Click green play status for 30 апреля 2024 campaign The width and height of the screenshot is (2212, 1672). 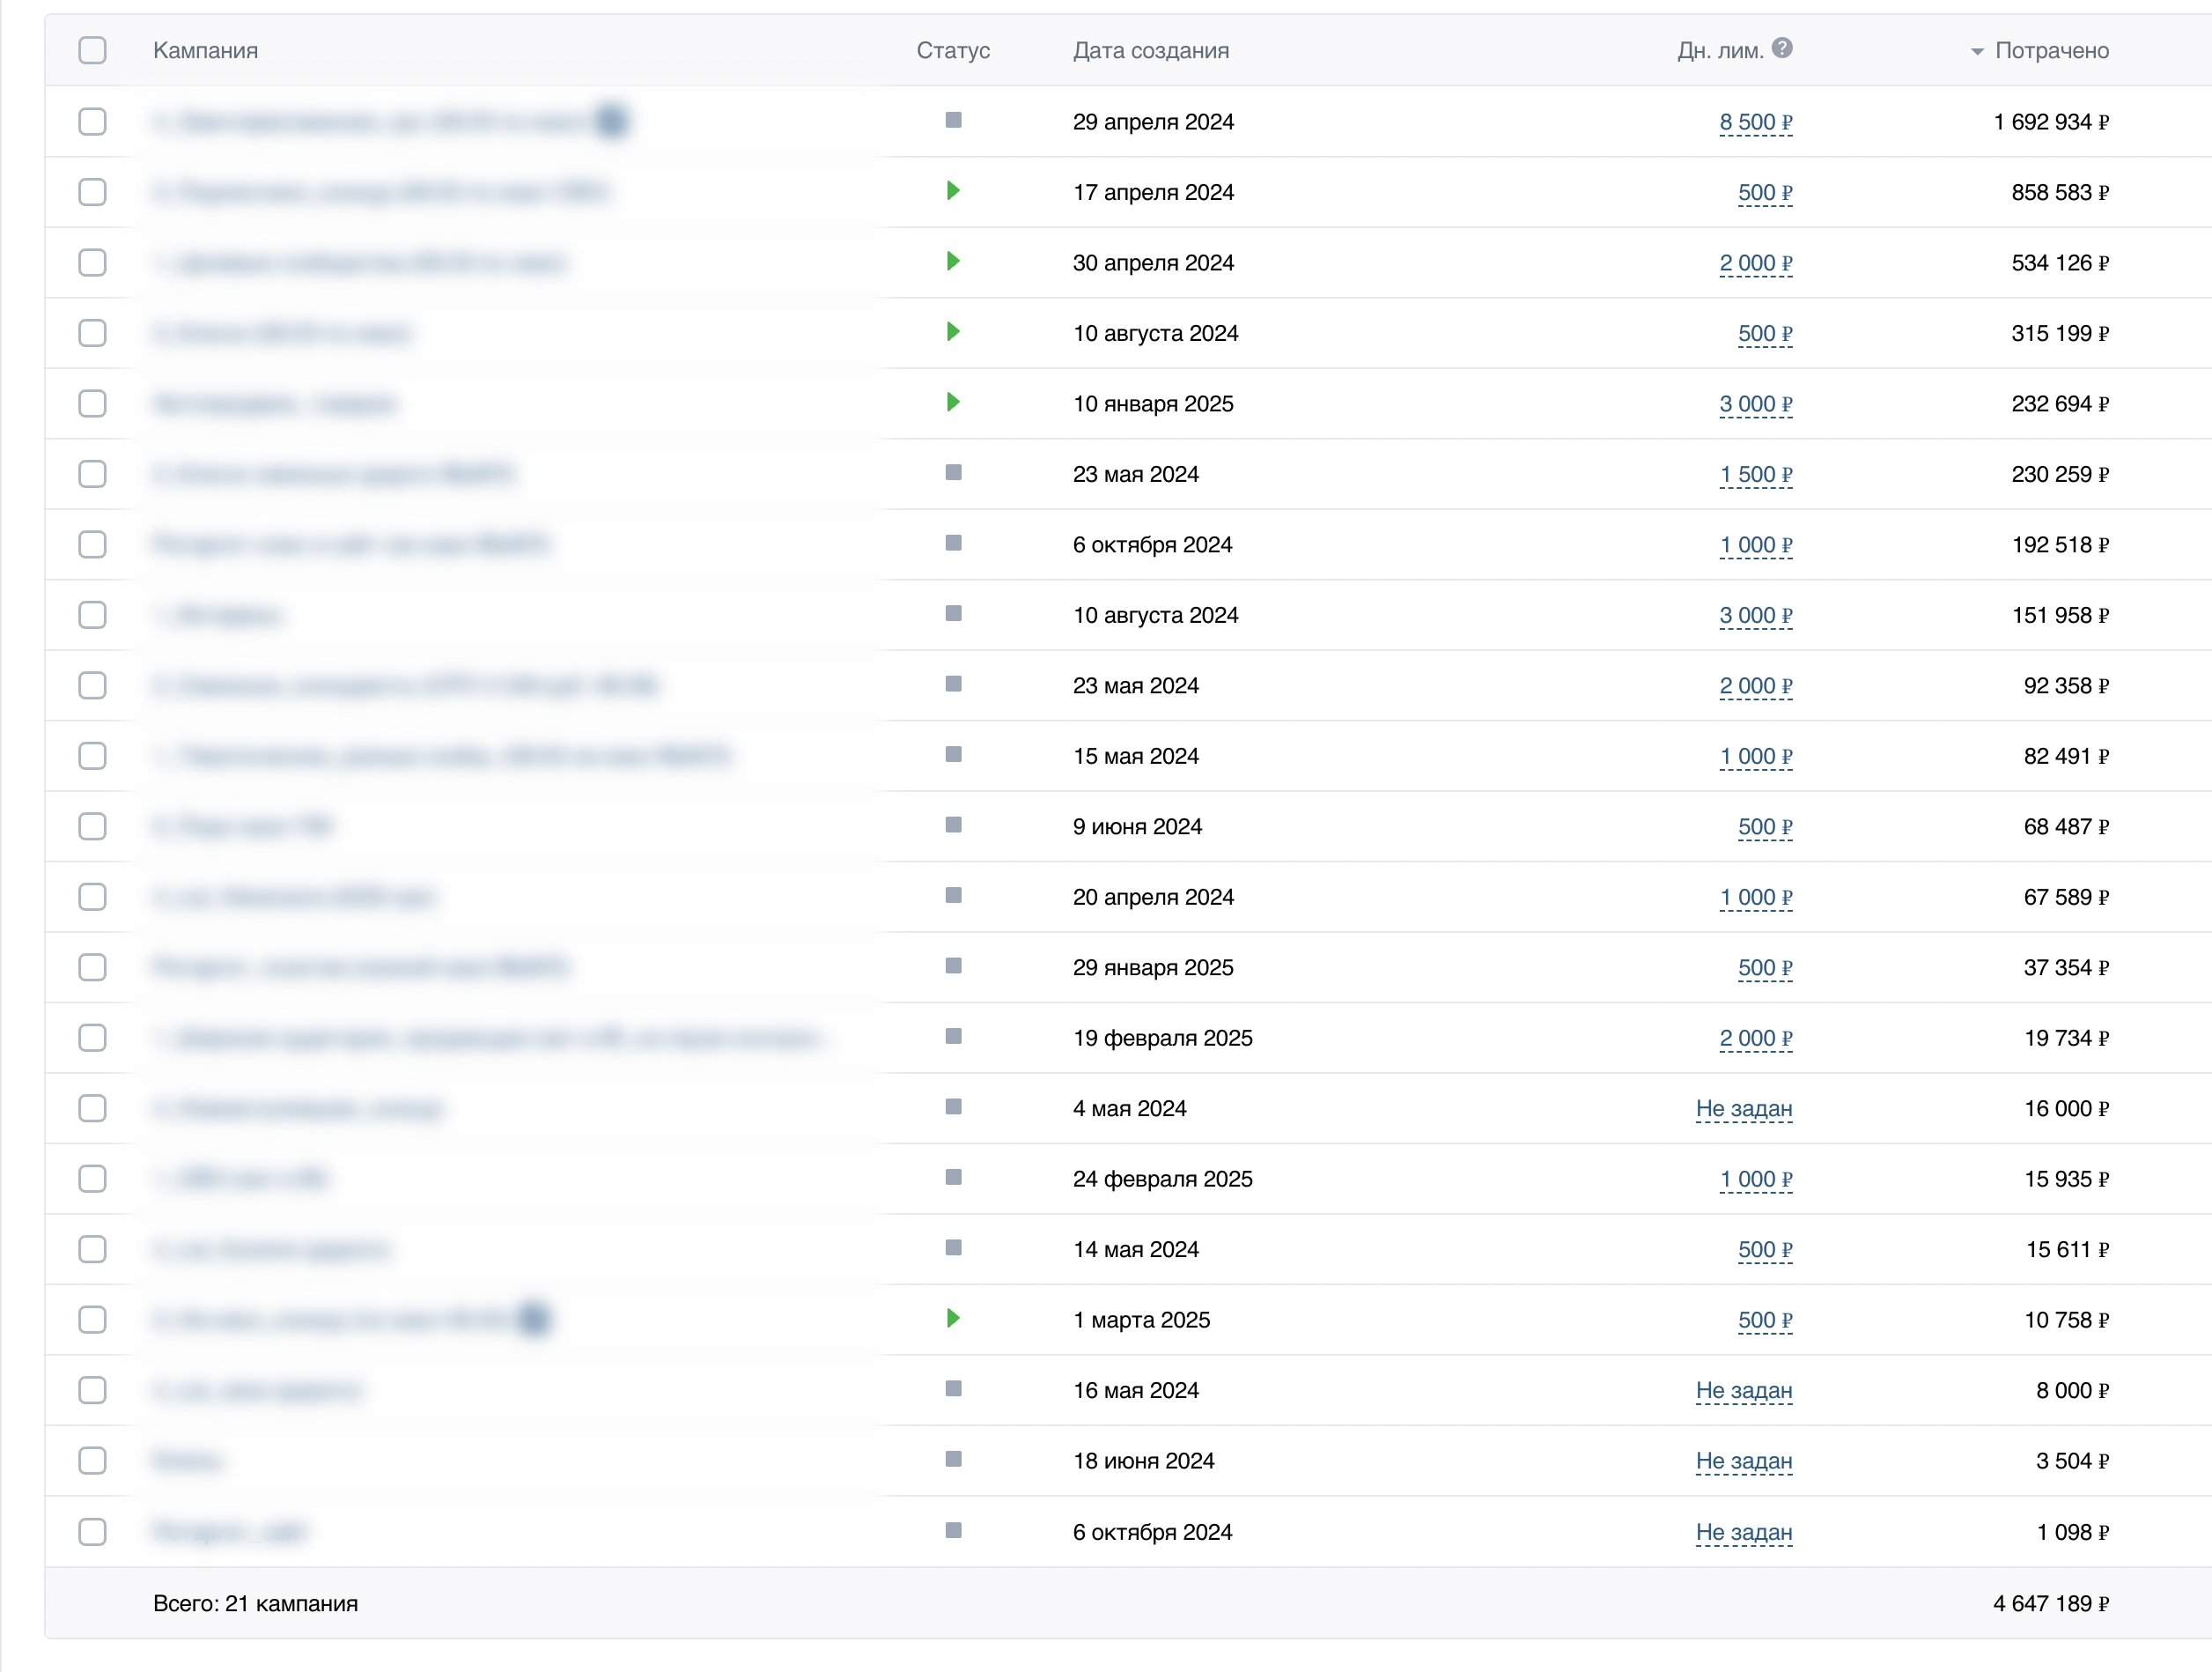tap(953, 261)
